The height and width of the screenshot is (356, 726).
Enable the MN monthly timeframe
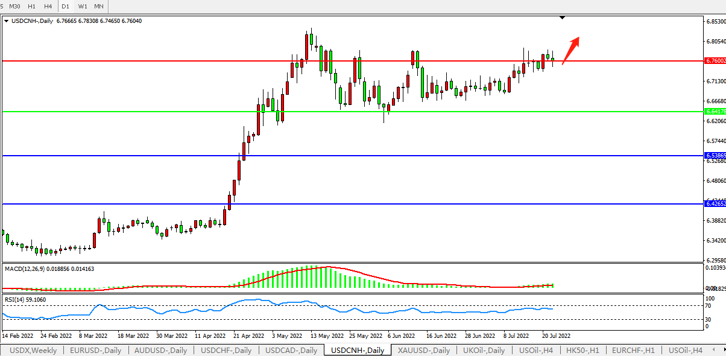(x=99, y=6)
